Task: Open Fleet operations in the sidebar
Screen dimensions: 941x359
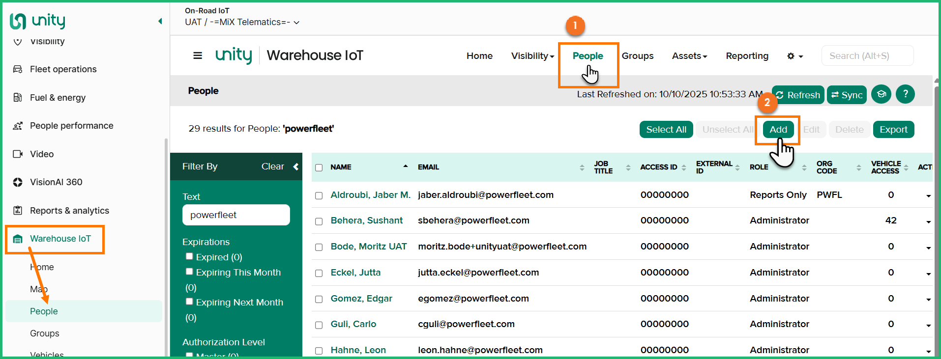Action: pyautogui.click(x=63, y=69)
